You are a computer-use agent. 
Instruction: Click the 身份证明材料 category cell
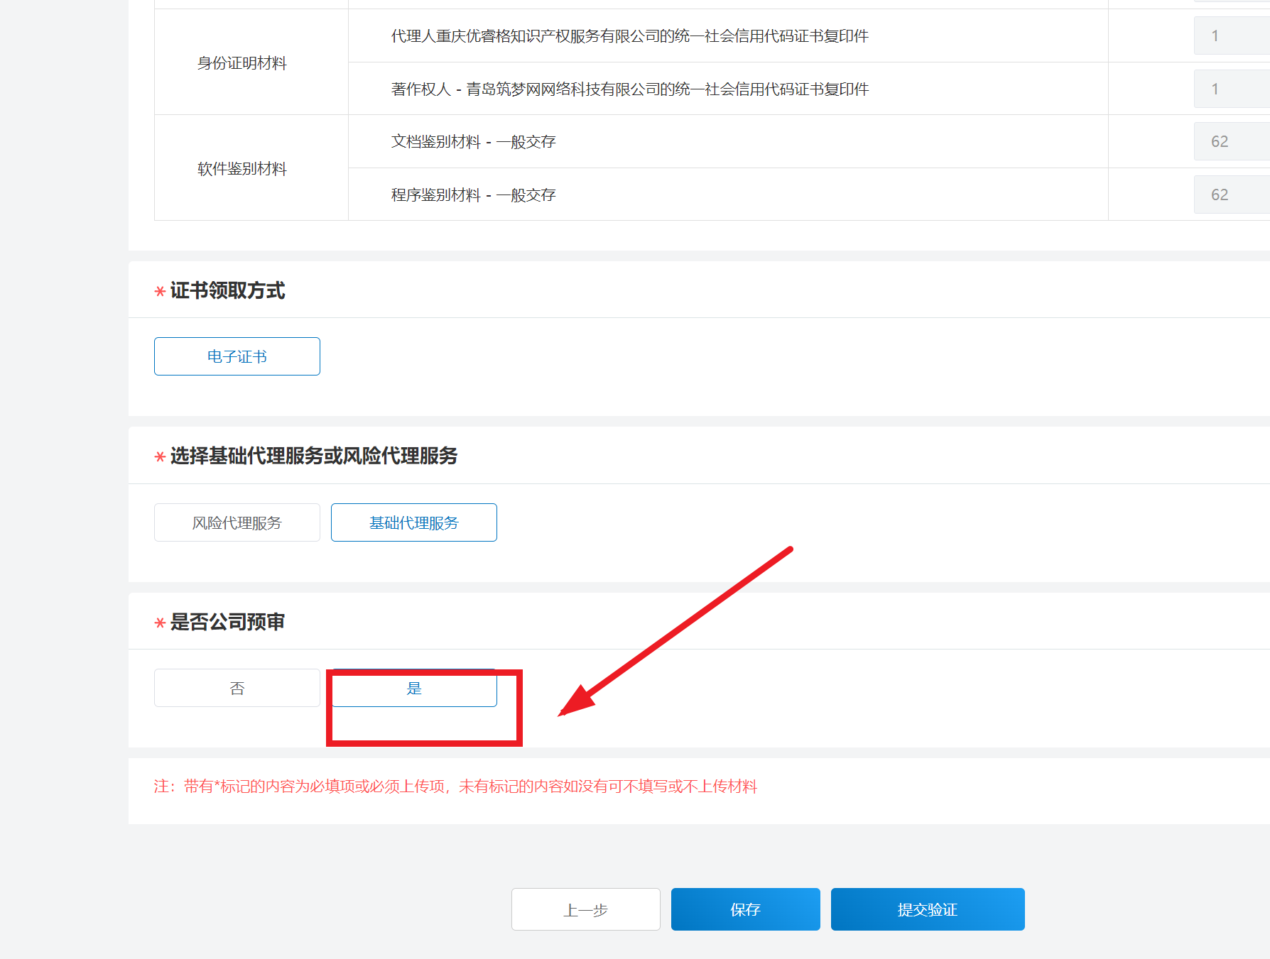click(x=242, y=62)
